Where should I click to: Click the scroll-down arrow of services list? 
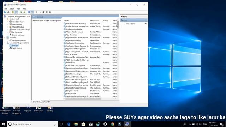pyautogui.click(x=118, y=96)
